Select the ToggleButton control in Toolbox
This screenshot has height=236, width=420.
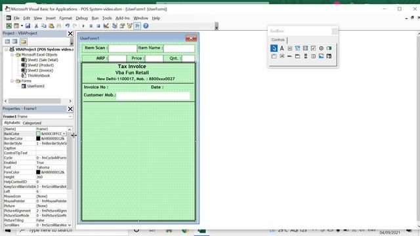pos(329,48)
